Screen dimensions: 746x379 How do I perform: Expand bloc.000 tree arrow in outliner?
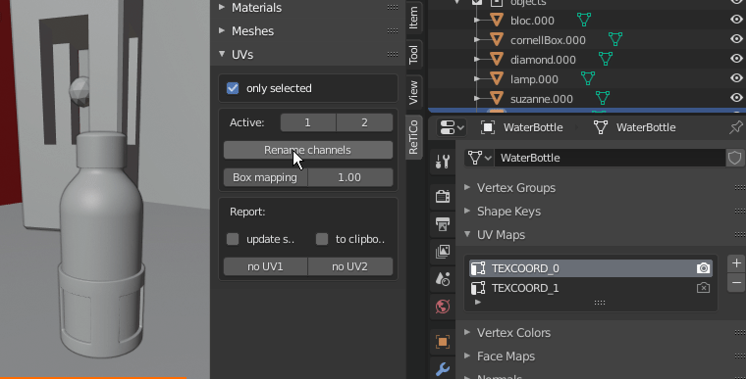click(477, 21)
